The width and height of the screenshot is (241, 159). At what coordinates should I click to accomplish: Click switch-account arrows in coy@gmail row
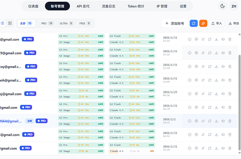pos(203,67)
